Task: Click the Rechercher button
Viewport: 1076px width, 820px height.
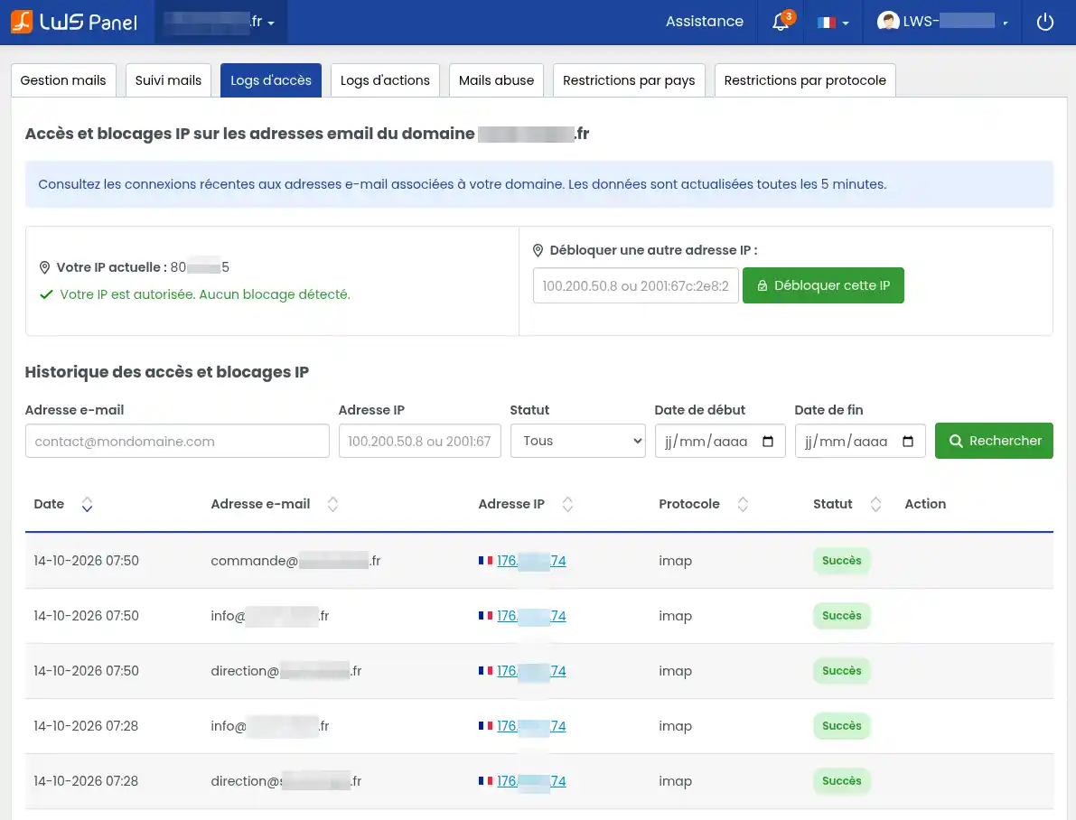Action: point(994,441)
